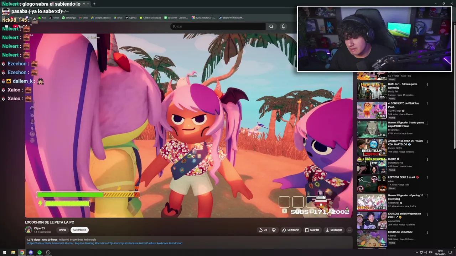Dislike the video with the thumbs-down icon
Viewport: 456px width, 256px height.
click(x=274, y=230)
